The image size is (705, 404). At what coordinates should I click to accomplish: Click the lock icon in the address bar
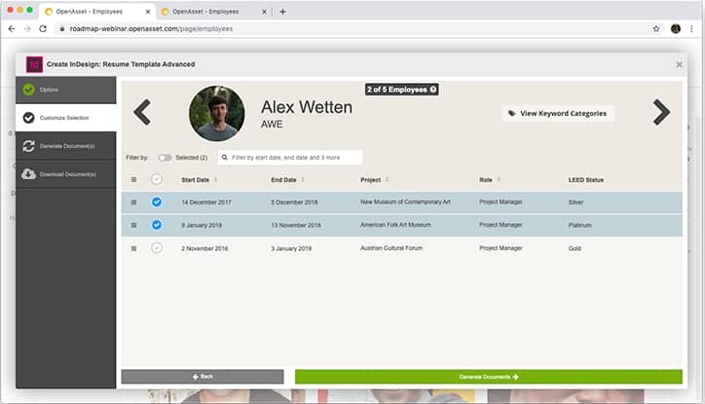click(62, 29)
